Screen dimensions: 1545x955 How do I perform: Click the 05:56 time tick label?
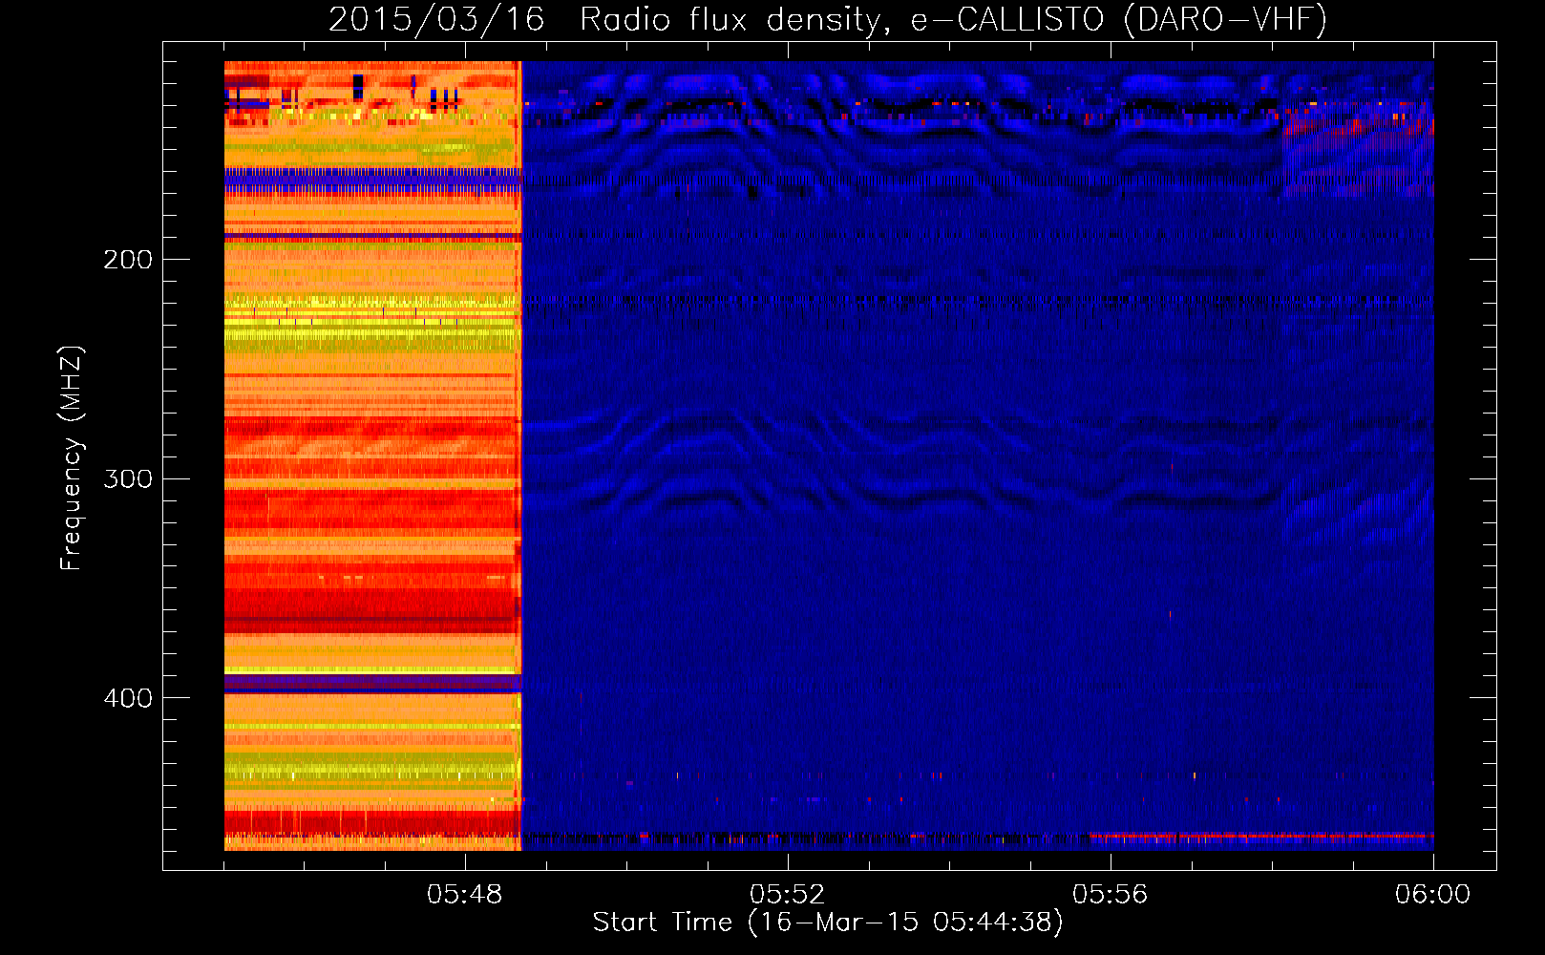pos(1111,894)
